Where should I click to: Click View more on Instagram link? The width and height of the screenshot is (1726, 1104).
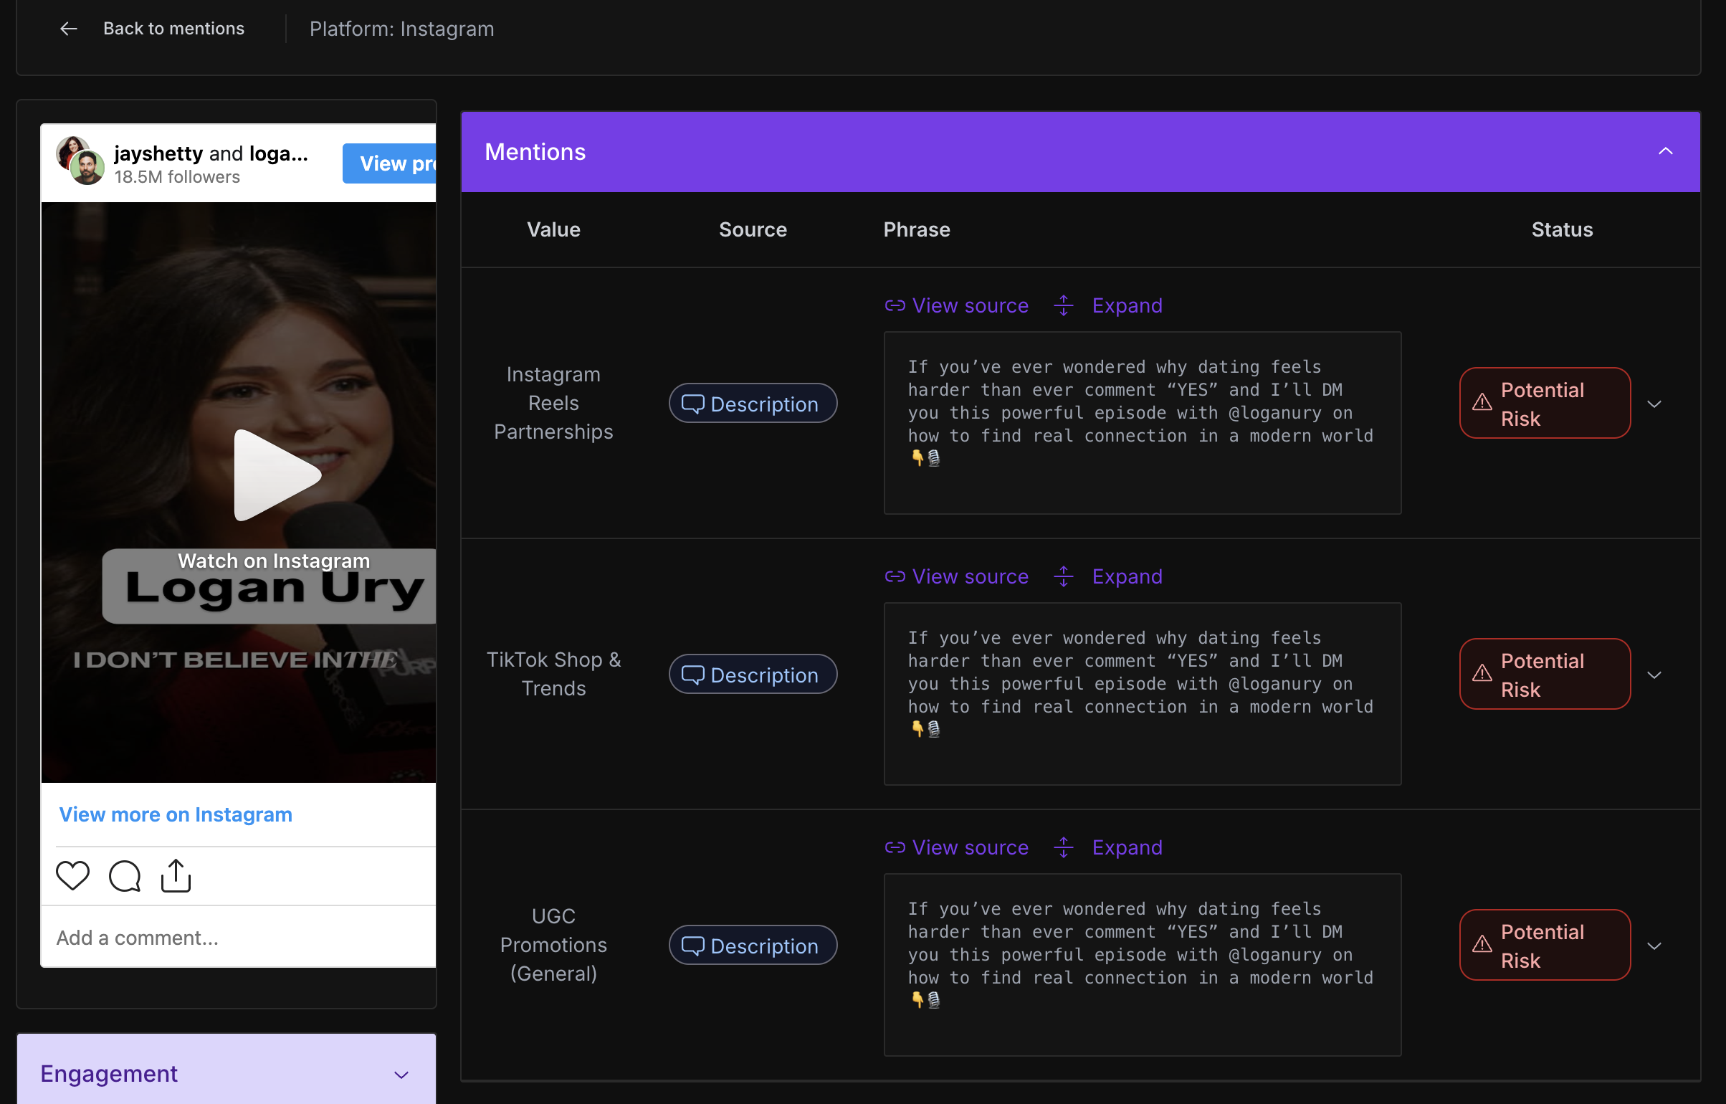[176, 814]
